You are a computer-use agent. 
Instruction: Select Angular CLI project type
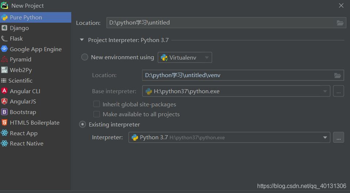(35, 91)
